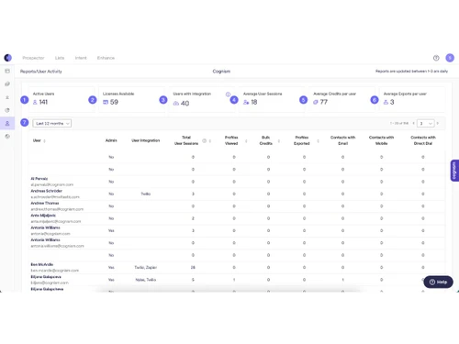Click the small person icon above the pie chart

(7, 97)
